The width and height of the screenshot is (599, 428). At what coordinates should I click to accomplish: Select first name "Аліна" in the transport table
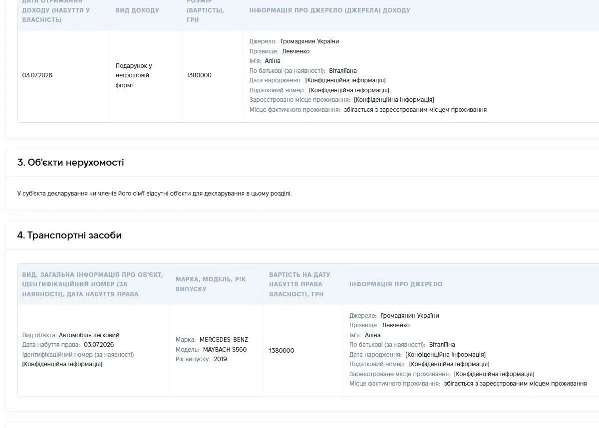point(373,335)
